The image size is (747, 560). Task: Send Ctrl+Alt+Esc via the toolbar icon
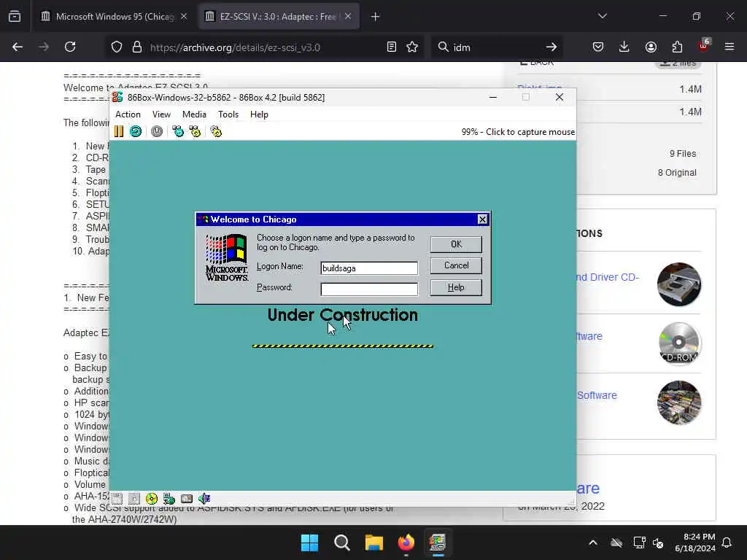tap(195, 131)
